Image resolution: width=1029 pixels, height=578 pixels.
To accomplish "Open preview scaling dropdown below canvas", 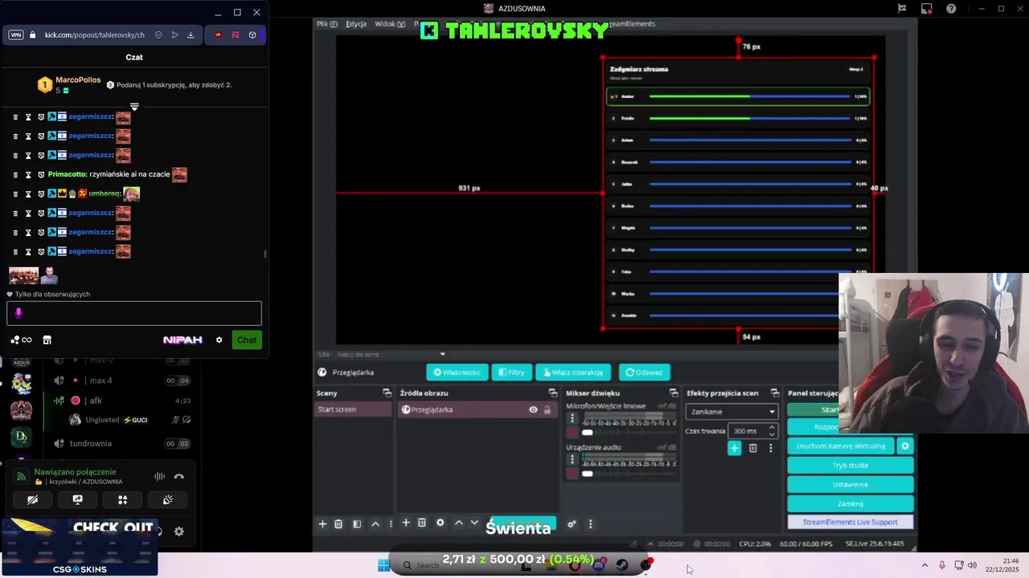I will coord(442,354).
